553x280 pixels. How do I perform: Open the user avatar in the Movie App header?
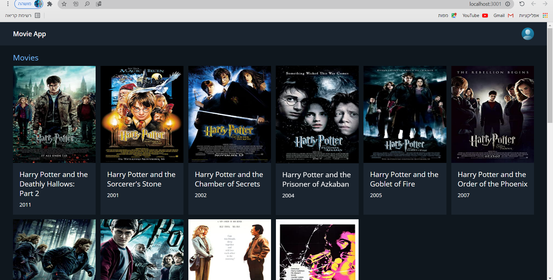click(527, 34)
